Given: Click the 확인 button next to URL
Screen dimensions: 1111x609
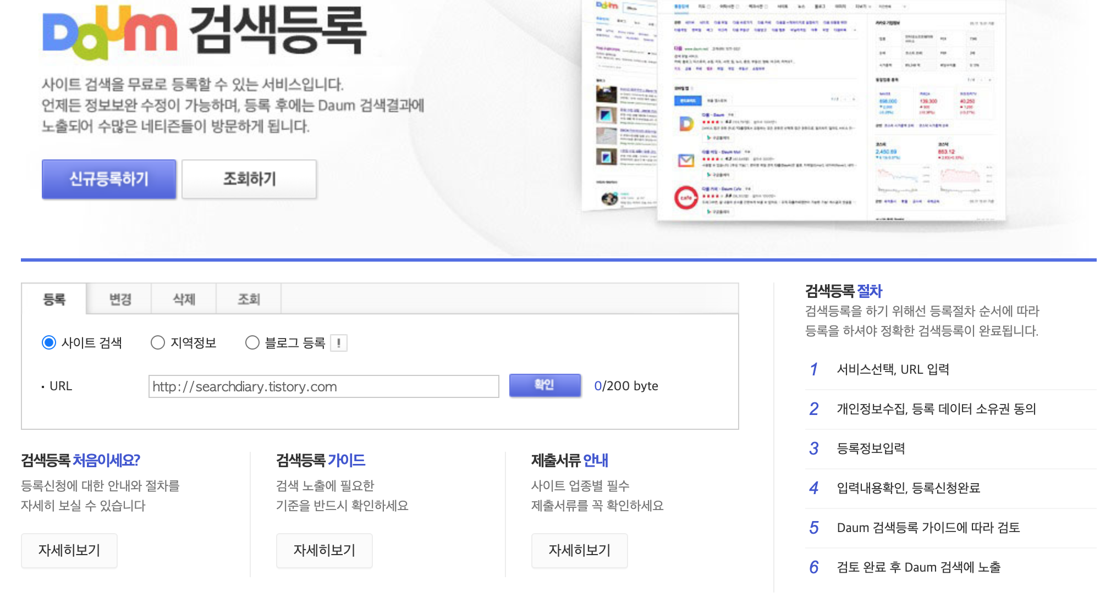Looking at the screenshot, I should [x=544, y=385].
